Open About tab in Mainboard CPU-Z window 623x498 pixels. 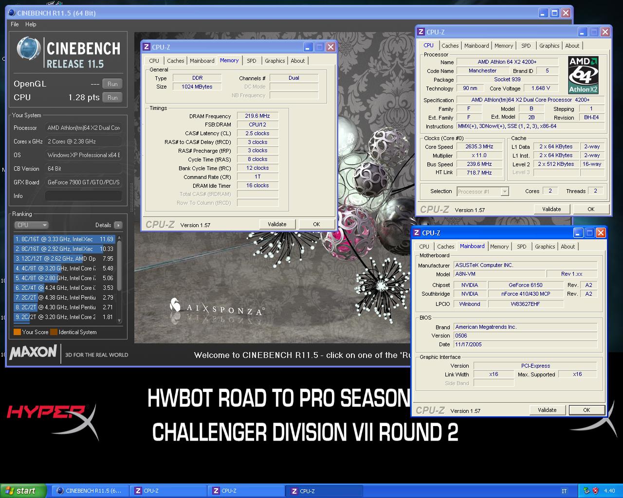568,247
